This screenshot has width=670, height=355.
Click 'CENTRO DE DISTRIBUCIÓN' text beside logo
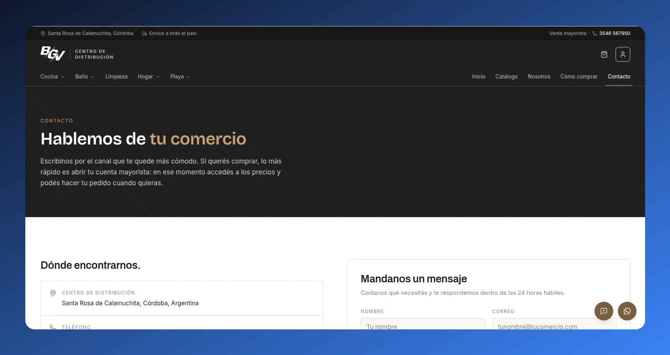click(x=94, y=54)
